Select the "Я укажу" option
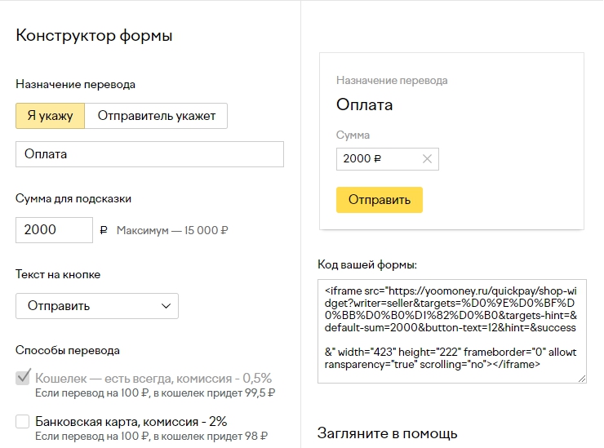 point(50,115)
